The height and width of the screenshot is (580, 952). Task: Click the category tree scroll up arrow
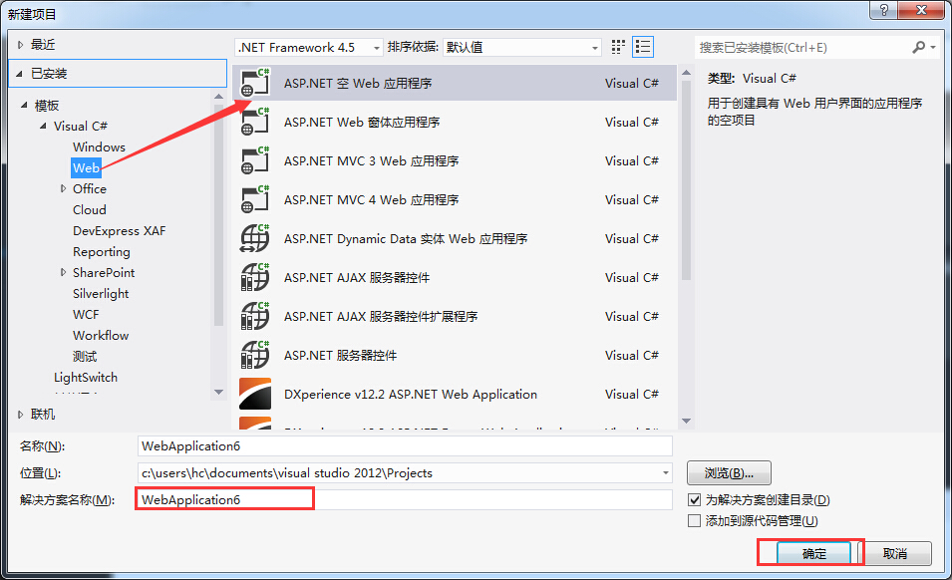(x=219, y=96)
